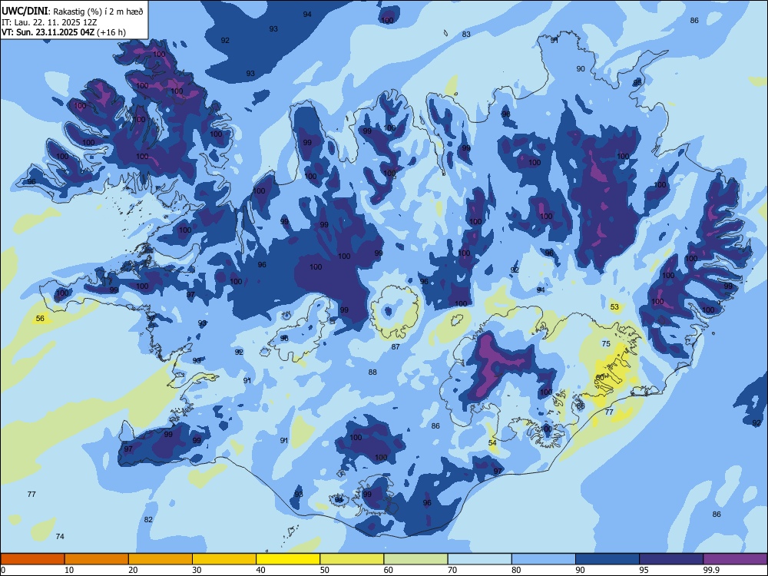The width and height of the screenshot is (768, 576).
Task: Click the '82' humidity value on the map
Action: 148,520
